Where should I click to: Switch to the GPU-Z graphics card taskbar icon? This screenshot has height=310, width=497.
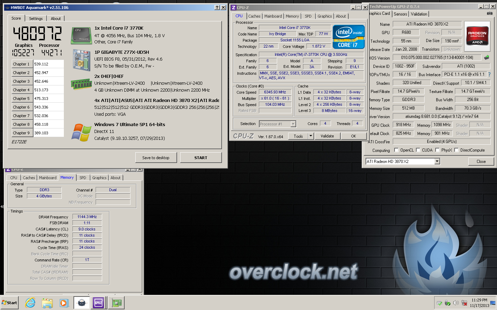(x=116, y=303)
